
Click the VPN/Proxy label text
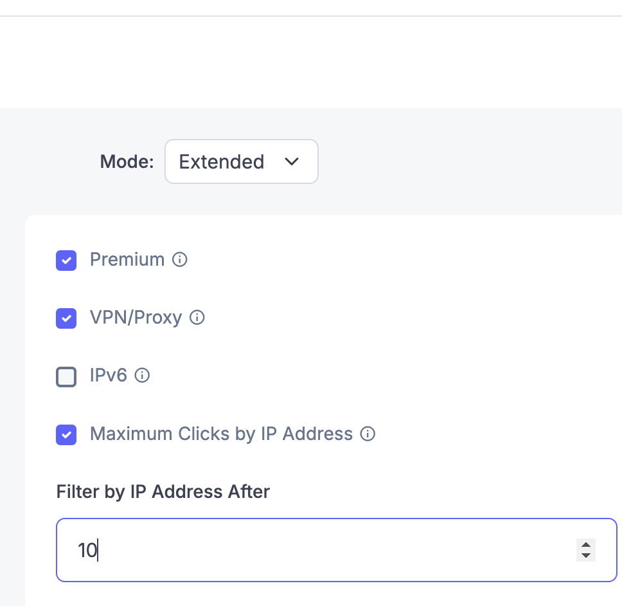click(x=136, y=318)
